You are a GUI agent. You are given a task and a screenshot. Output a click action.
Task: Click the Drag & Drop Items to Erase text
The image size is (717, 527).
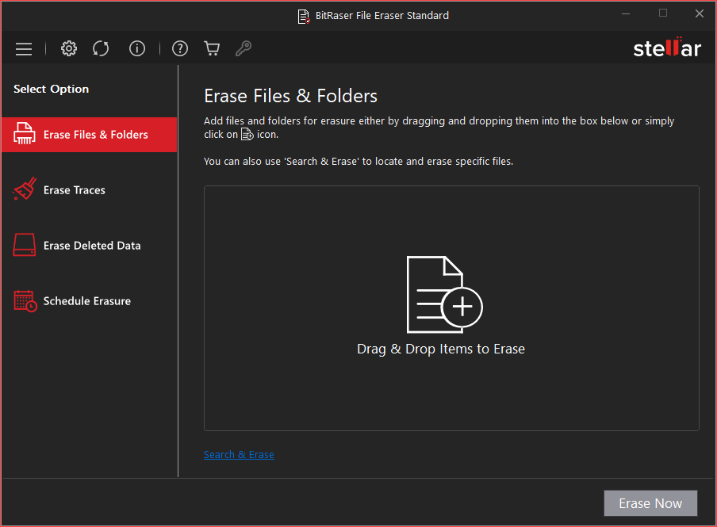pos(441,349)
